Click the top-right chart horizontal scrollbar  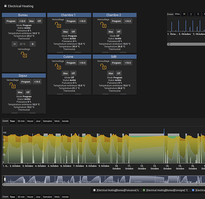186,44
